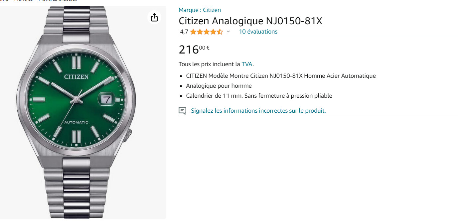Click the 4,7 rating score
458x224 pixels.
184,32
